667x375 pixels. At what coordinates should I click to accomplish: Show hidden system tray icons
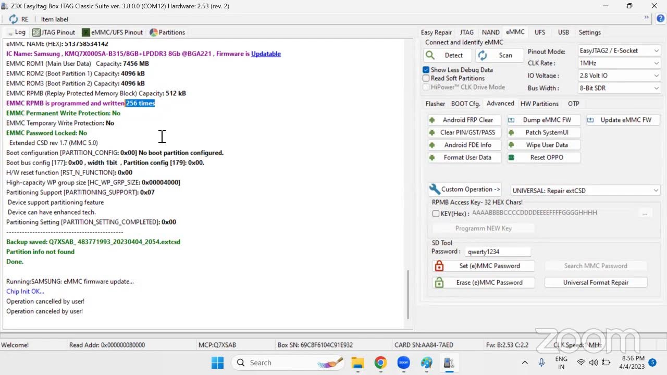[x=525, y=362]
